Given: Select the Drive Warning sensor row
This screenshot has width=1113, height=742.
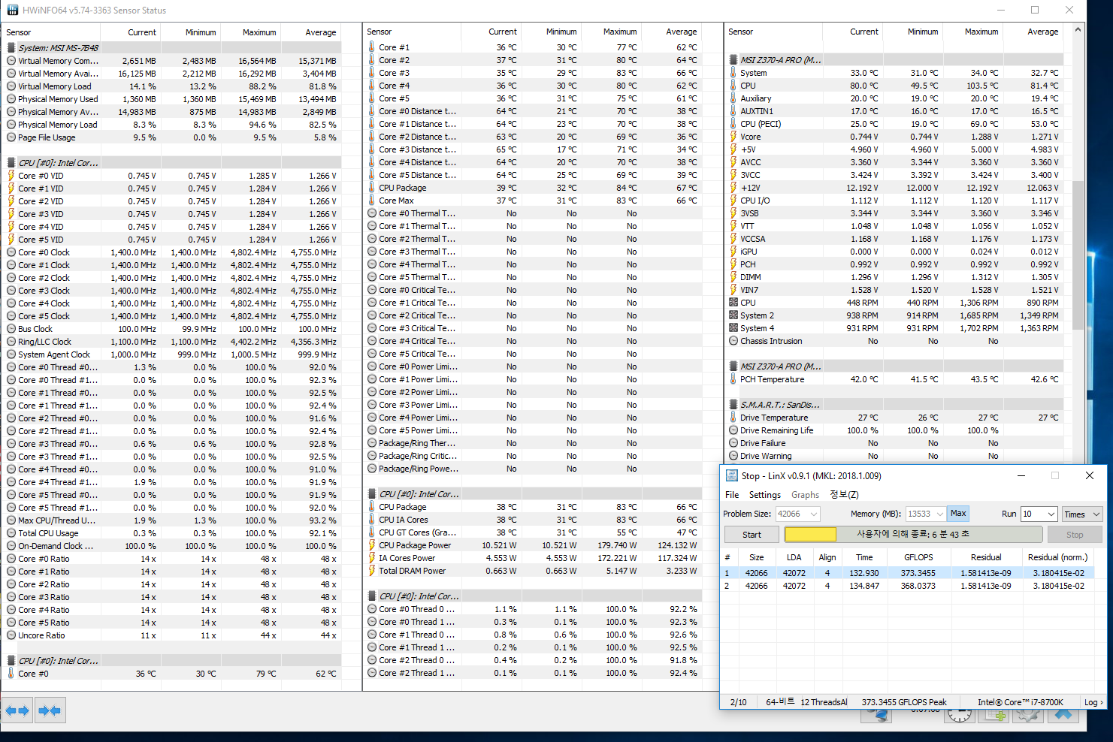Looking at the screenshot, I should [x=894, y=456].
